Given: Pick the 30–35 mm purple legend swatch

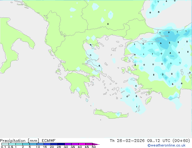Looking at the screenshot, I should [x=68, y=144].
